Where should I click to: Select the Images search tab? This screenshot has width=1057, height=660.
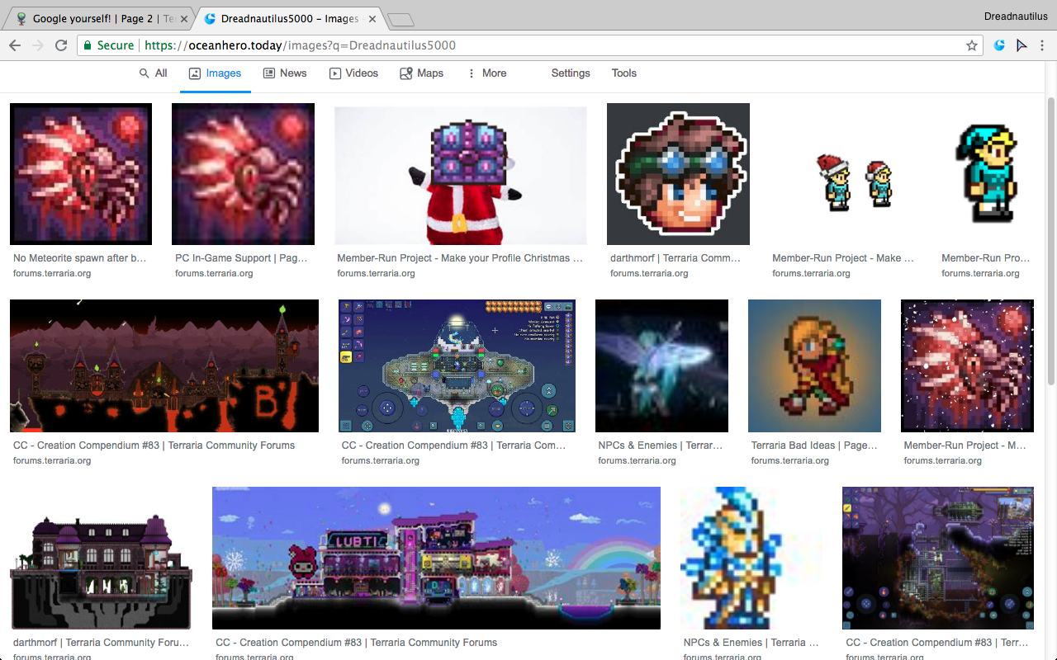coord(215,73)
